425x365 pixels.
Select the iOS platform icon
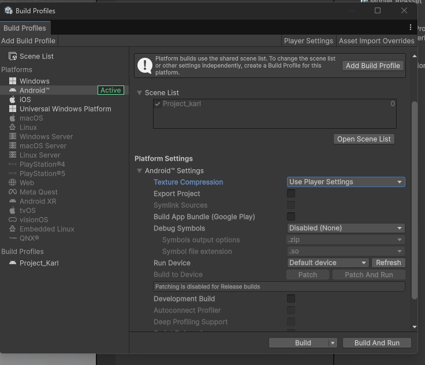(13, 99)
